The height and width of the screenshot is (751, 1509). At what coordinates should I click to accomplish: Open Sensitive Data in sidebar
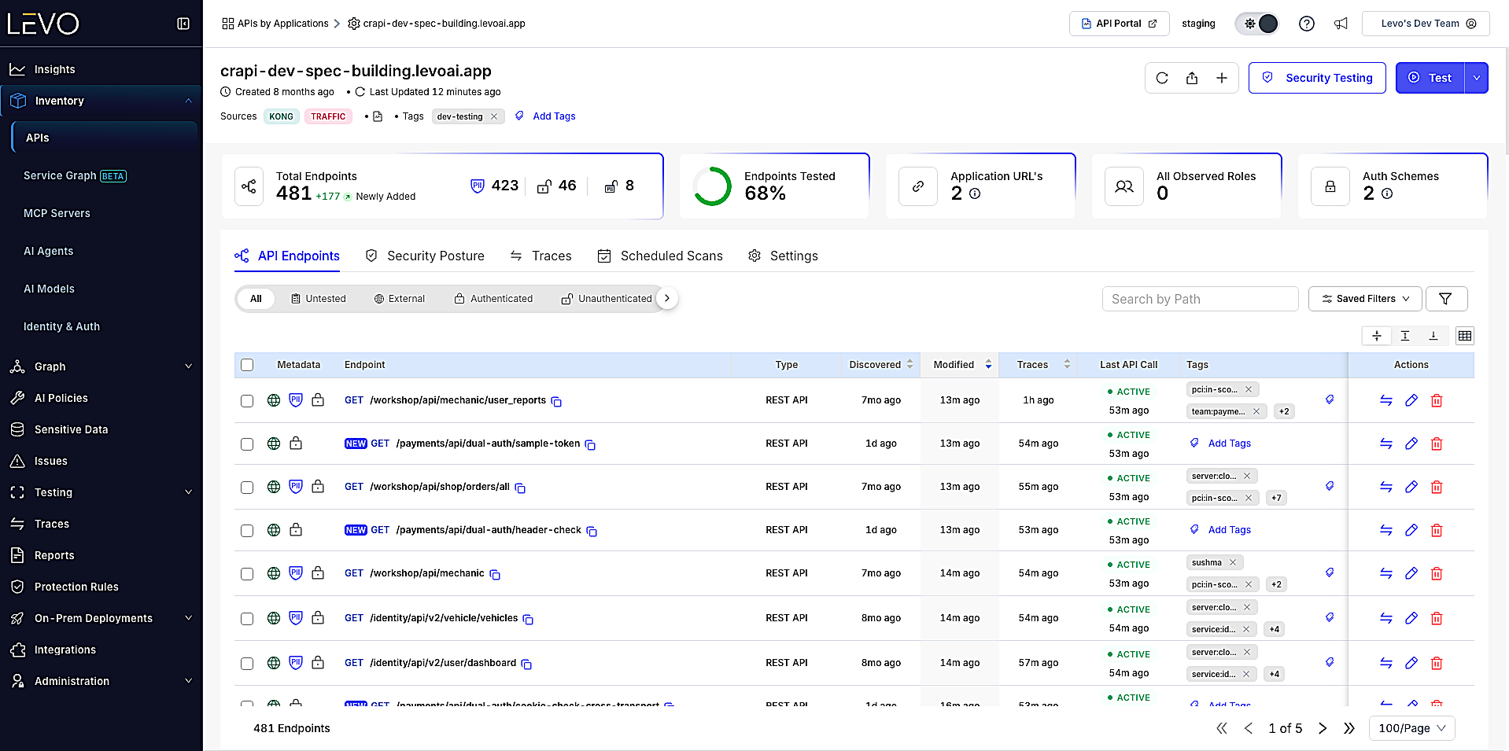[71, 429]
